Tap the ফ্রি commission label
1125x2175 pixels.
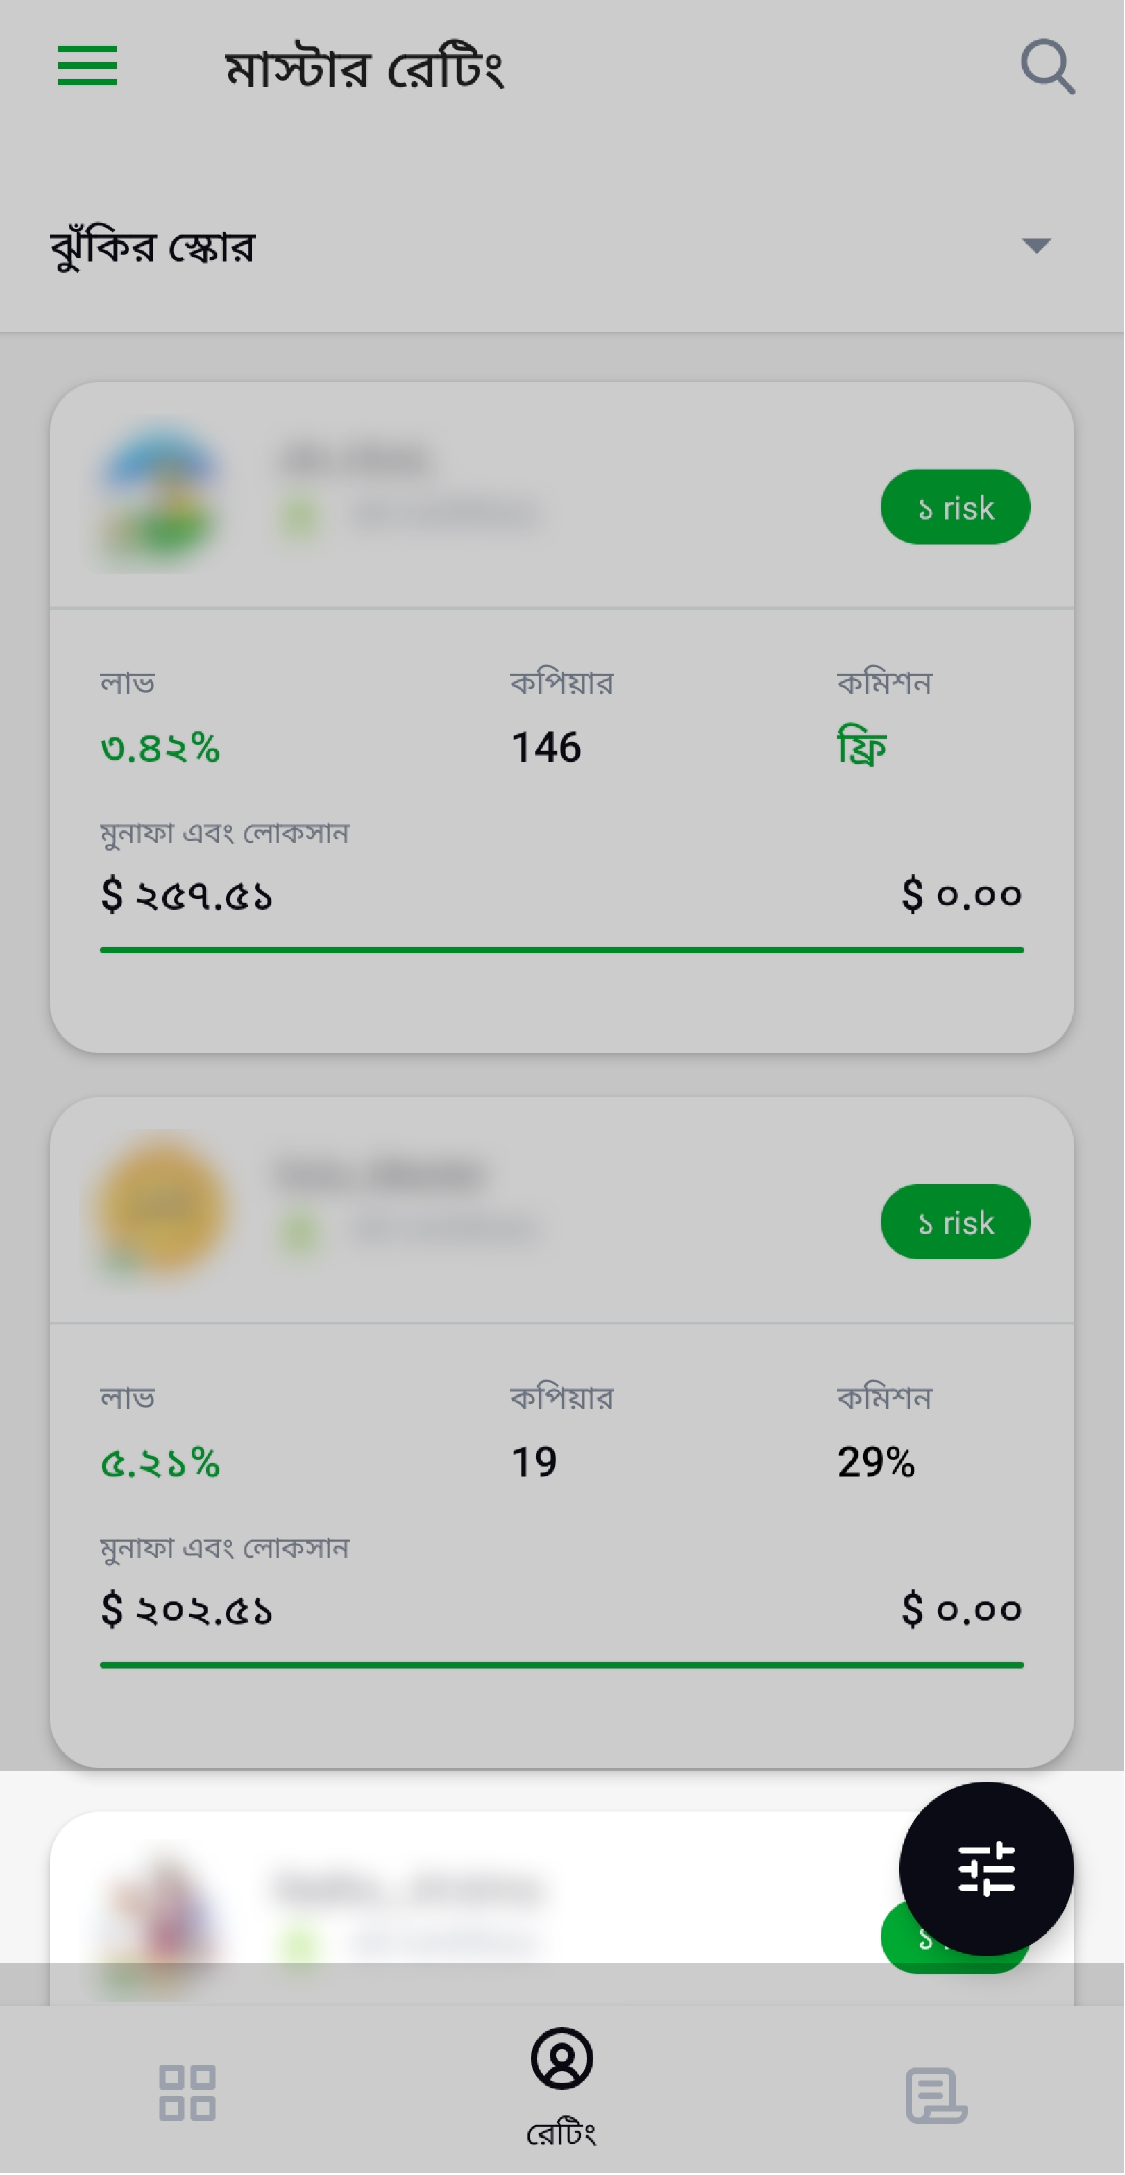click(861, 747)
